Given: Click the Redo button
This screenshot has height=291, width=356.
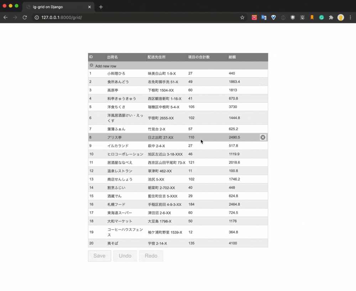Looking at the screenshot, I should (x=151, y=256).
